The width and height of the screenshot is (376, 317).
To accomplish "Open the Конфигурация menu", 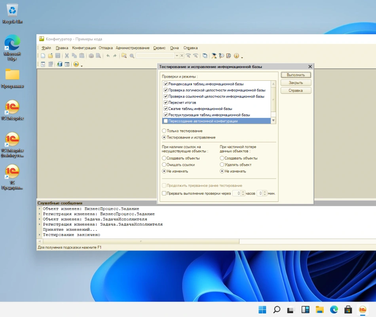I will pyautogui.click(x=84, y=48).
